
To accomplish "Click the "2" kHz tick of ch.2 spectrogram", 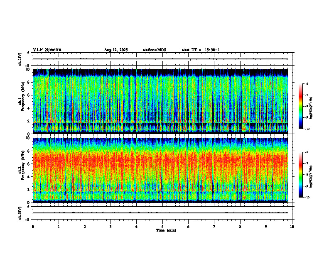I will [x=29, y=190].
